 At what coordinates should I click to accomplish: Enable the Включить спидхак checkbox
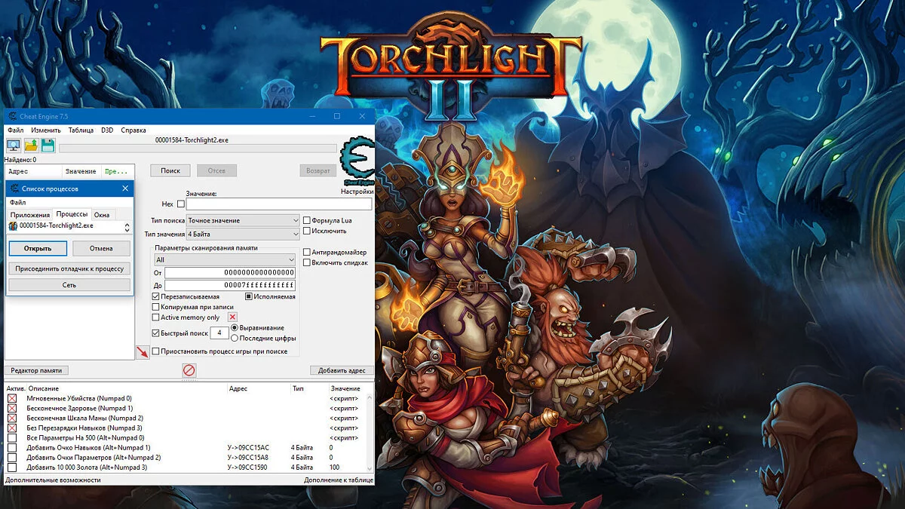coord(305,262)
